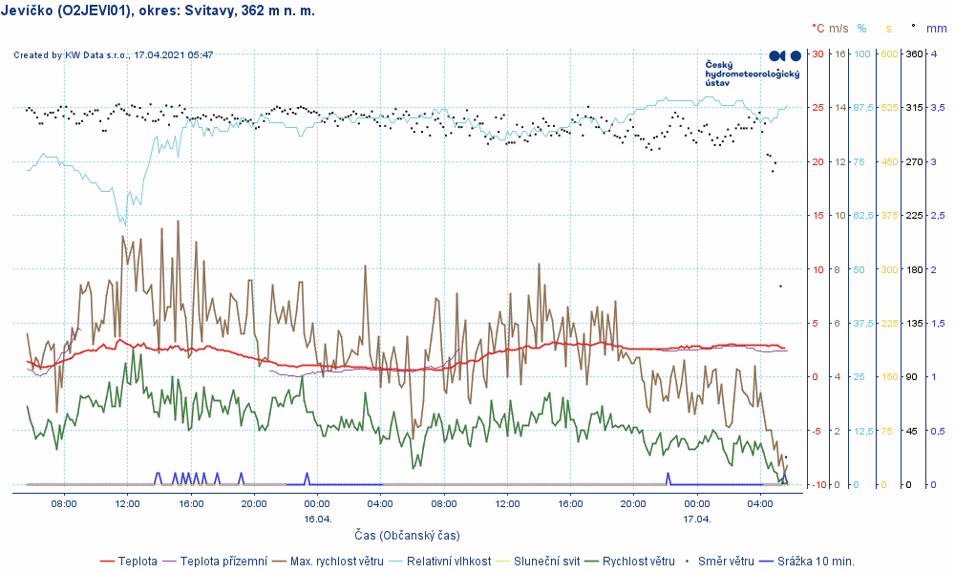
Task: Click the red "°C" unit label
Action: click(x=818, y=29)
